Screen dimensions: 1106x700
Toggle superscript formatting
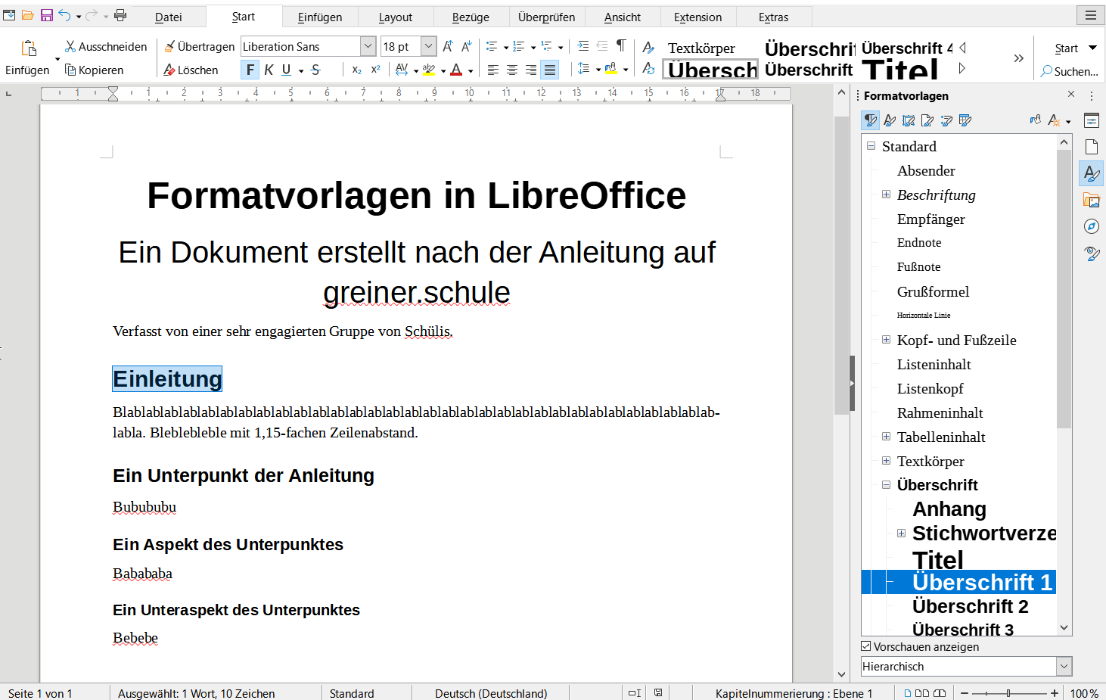point(376,70)
